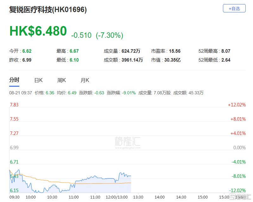The width and height of the screenshot is (253, 202).
Task: Click the 14:00 marker on time axis
Action: [160, 197]
